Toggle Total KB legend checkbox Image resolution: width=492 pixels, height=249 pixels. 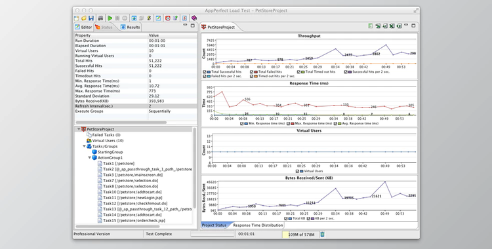(286, 219)
